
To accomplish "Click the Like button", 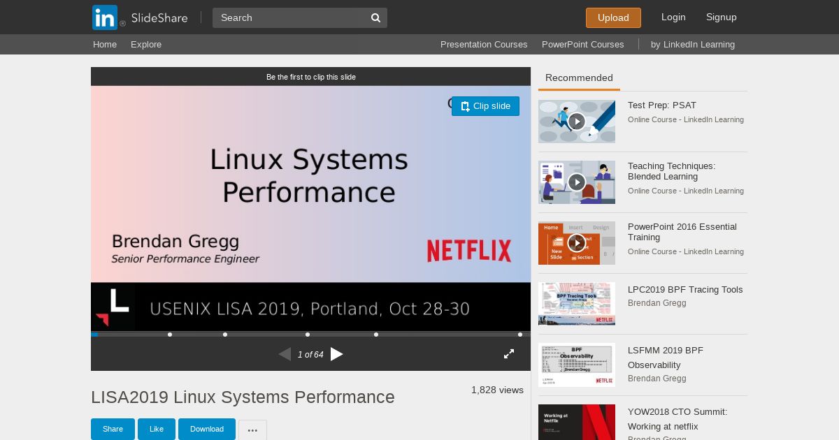I will point(157,429).
